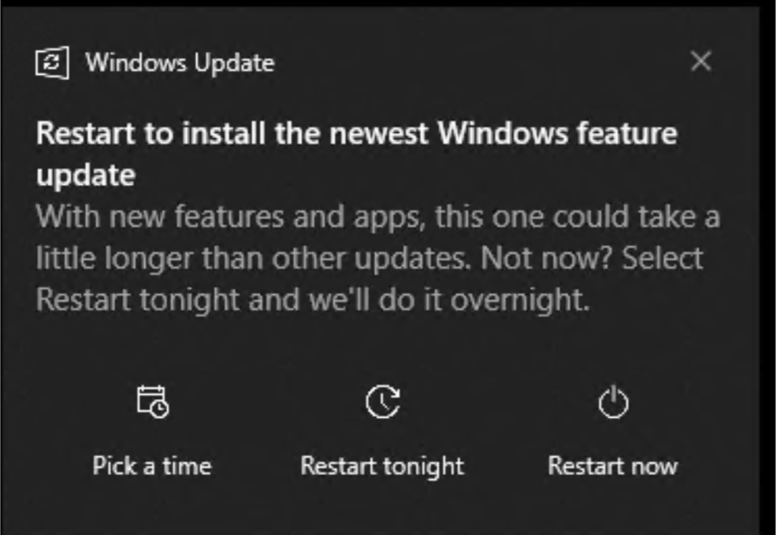Click the calendar icon above Pick a time
This screenshot has height=535, width=780.
152,401
